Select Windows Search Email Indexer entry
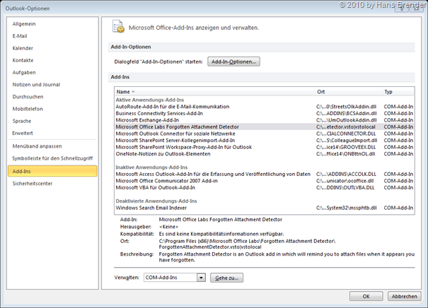428x308 pixels. point(150,208)
